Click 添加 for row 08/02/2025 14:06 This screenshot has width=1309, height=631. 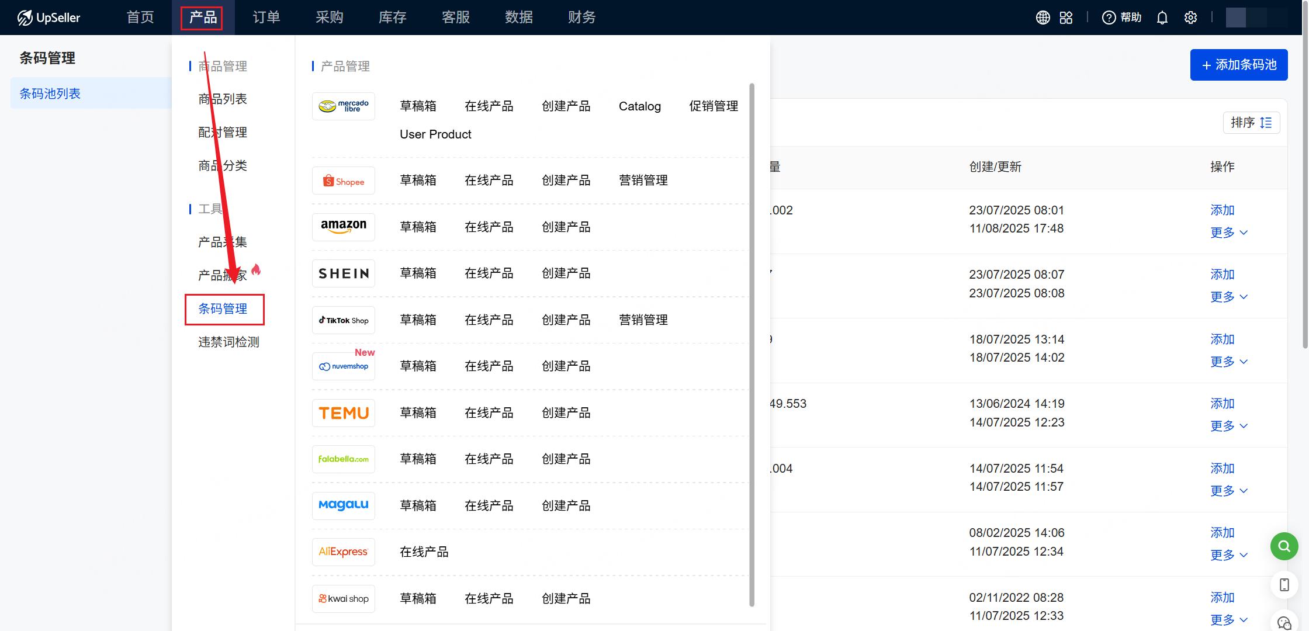[x=1223, y=533]
